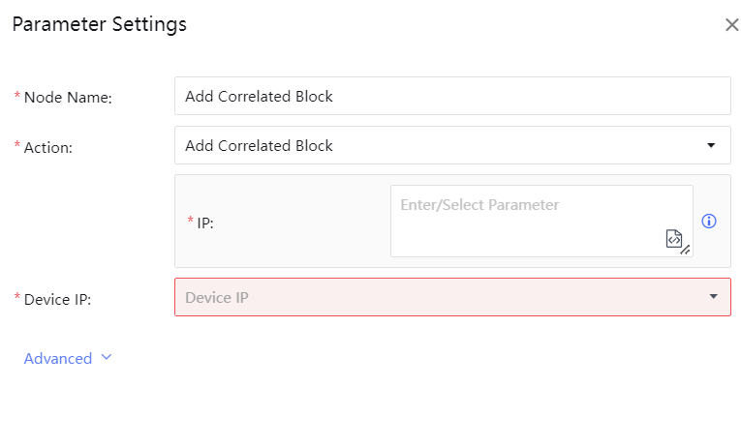This screenshot has height=446, width=741.
Task: Click the Action field label
Action: (x=48, y=148)
